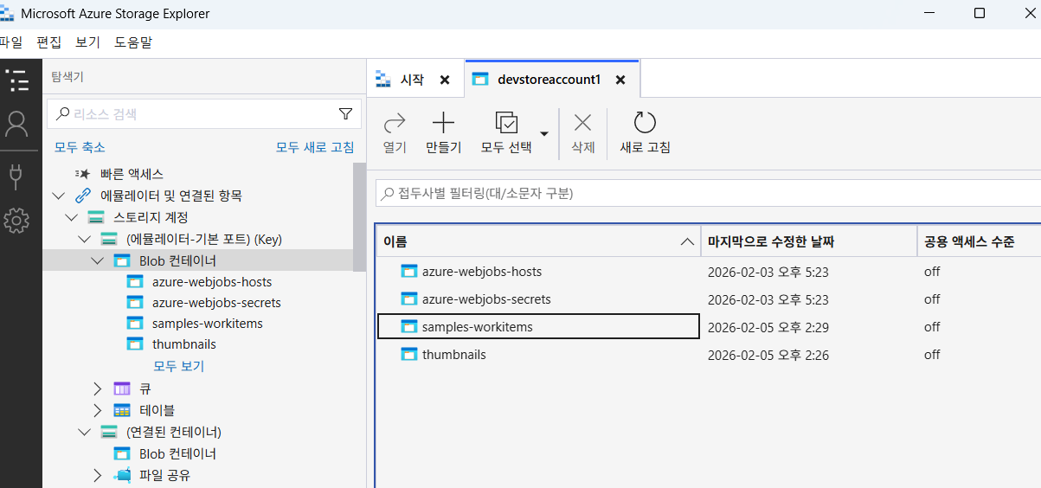Collapse the 스토리지 계정 node
This screenshot has width=1041, height=488.
click(x=71, y=217)
